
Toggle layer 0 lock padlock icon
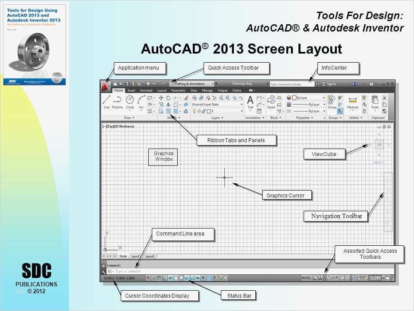click(x=204, y=111)
